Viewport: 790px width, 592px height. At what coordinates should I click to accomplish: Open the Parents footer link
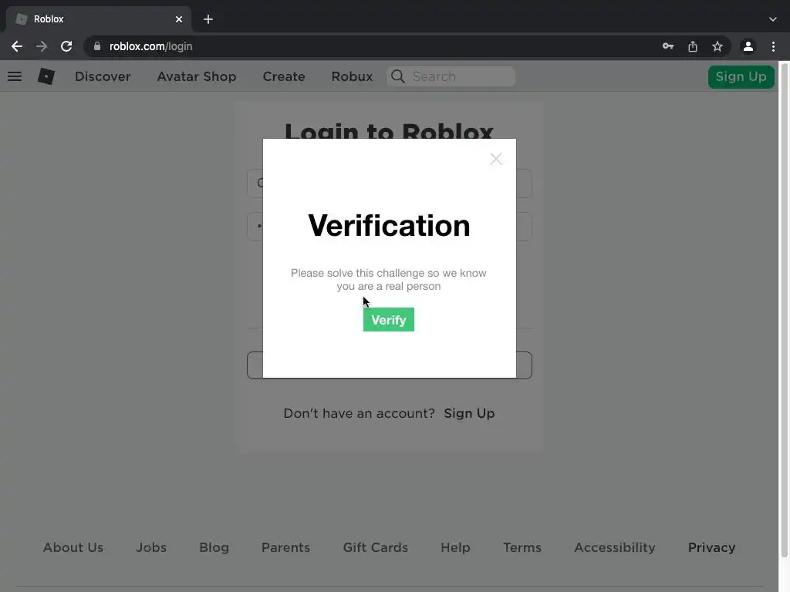(x=285, y=547)
